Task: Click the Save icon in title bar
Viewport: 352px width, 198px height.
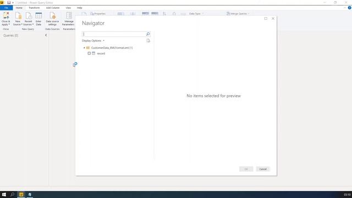Action: point(9,2)
